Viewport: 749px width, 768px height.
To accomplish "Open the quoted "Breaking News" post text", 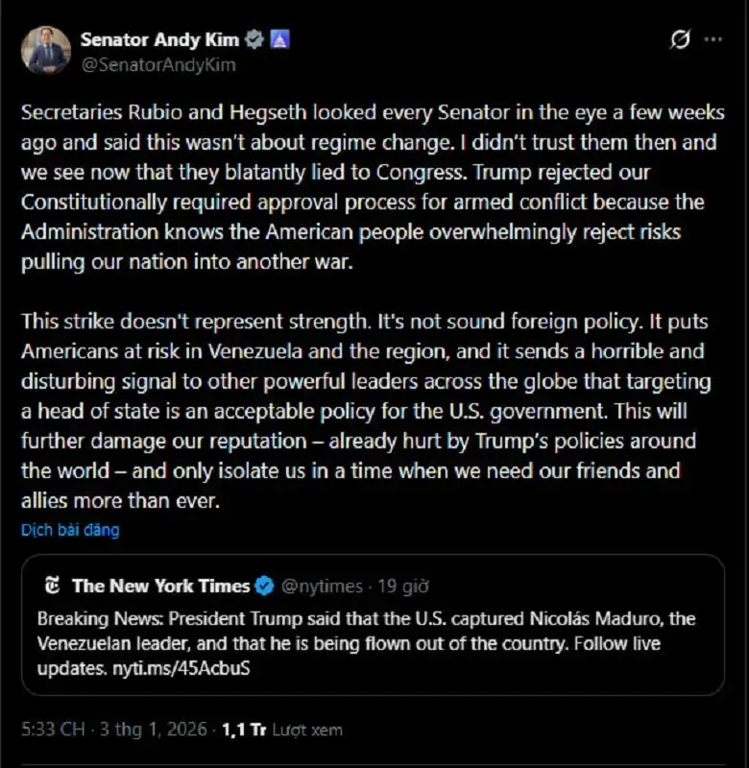I will [367, 631].
